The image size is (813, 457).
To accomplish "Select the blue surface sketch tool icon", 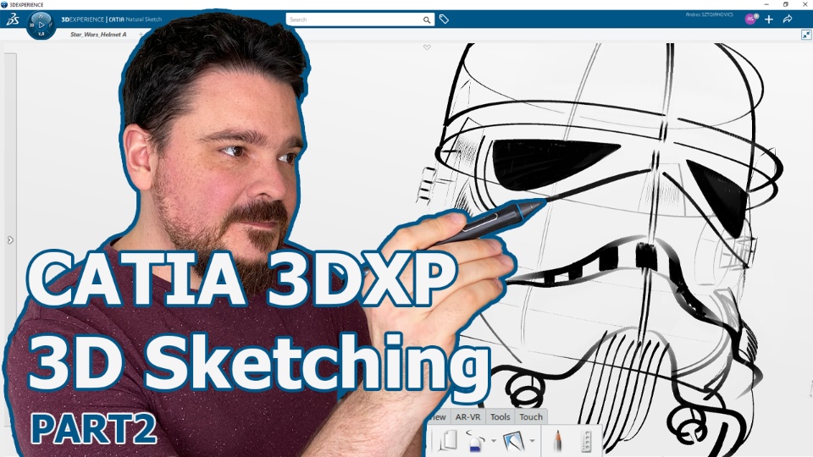I will [x=514, y=441].
